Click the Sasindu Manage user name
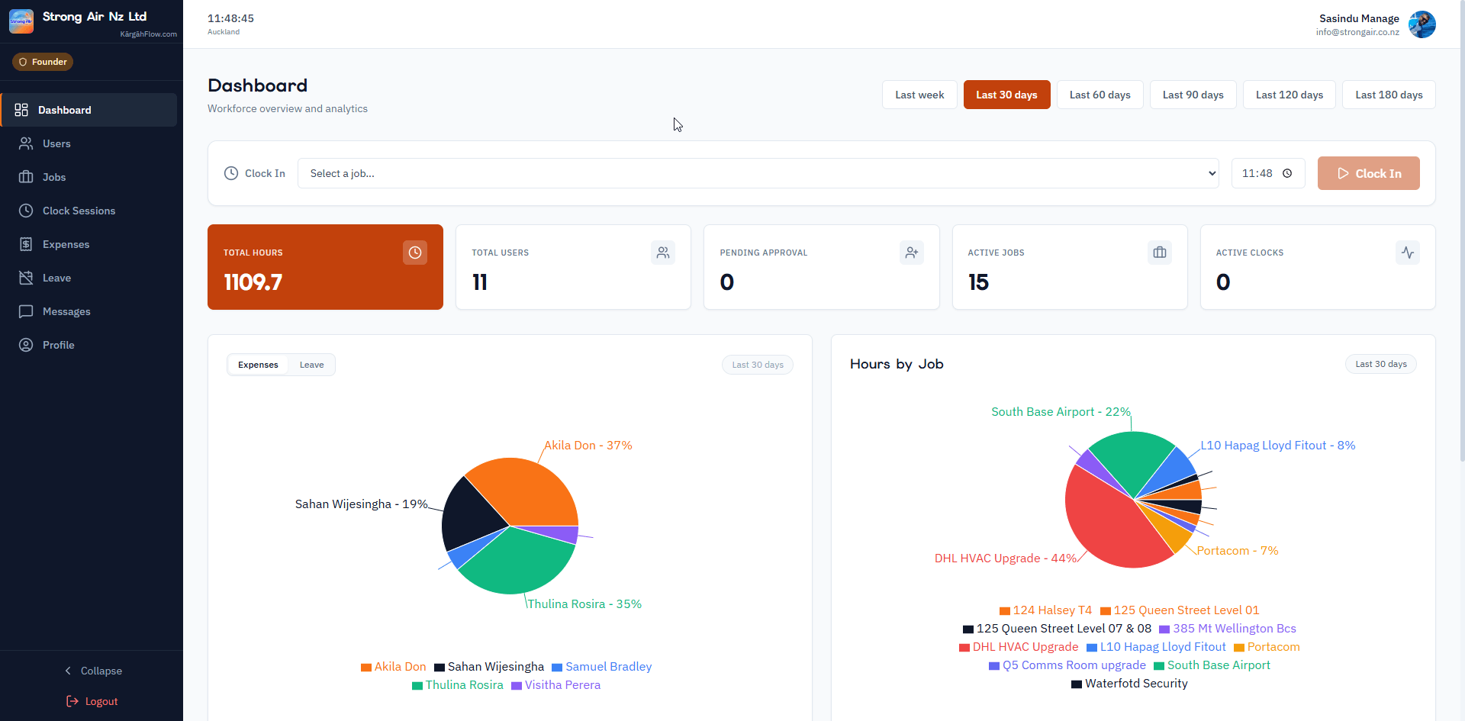 tap(1359, 18)
